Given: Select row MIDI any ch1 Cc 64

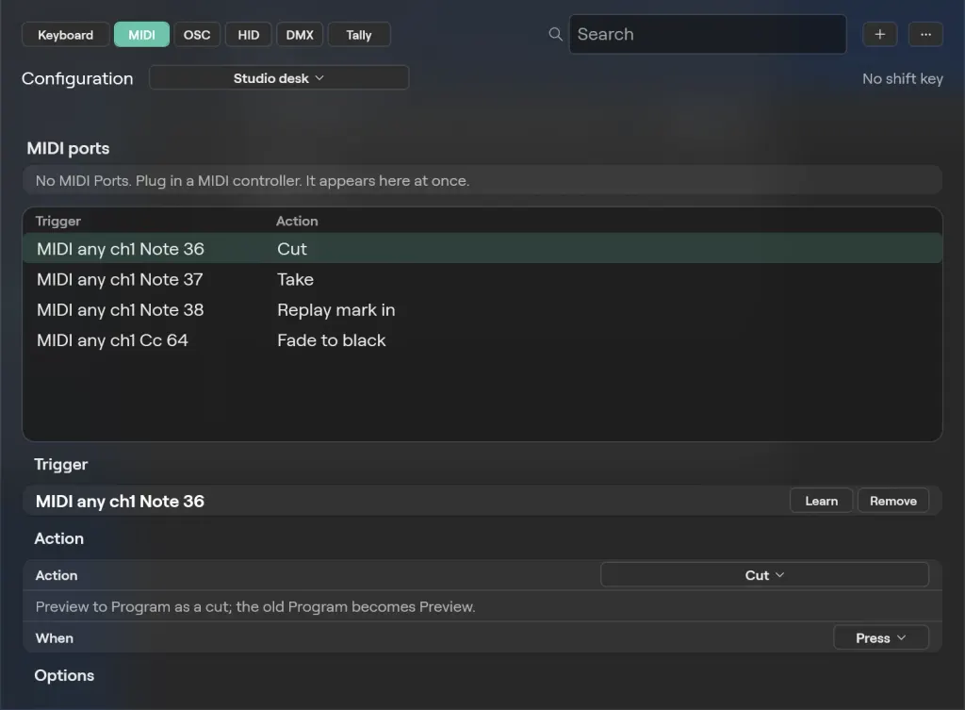Looking at the screenshot, I should [x=482, y=339].
